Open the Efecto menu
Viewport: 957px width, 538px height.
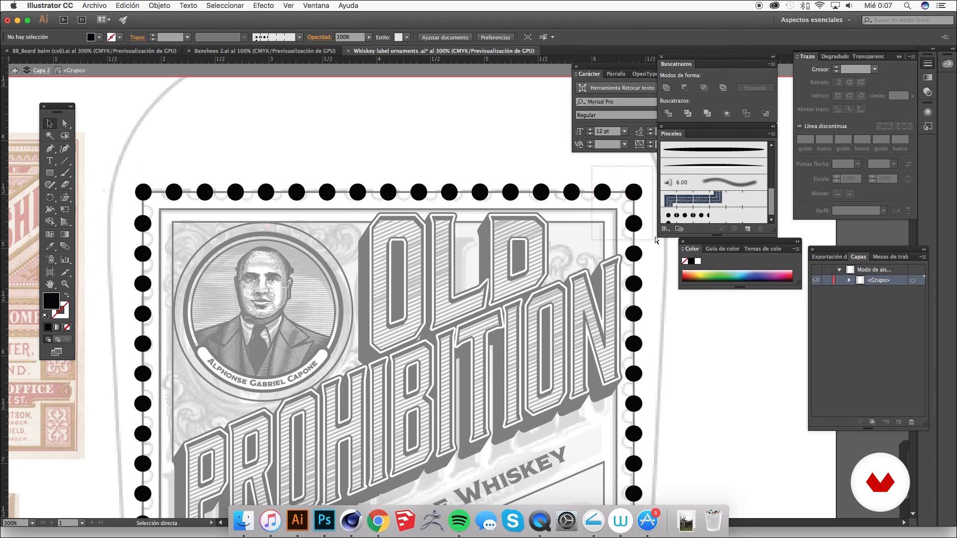click(x=263, y=5)
